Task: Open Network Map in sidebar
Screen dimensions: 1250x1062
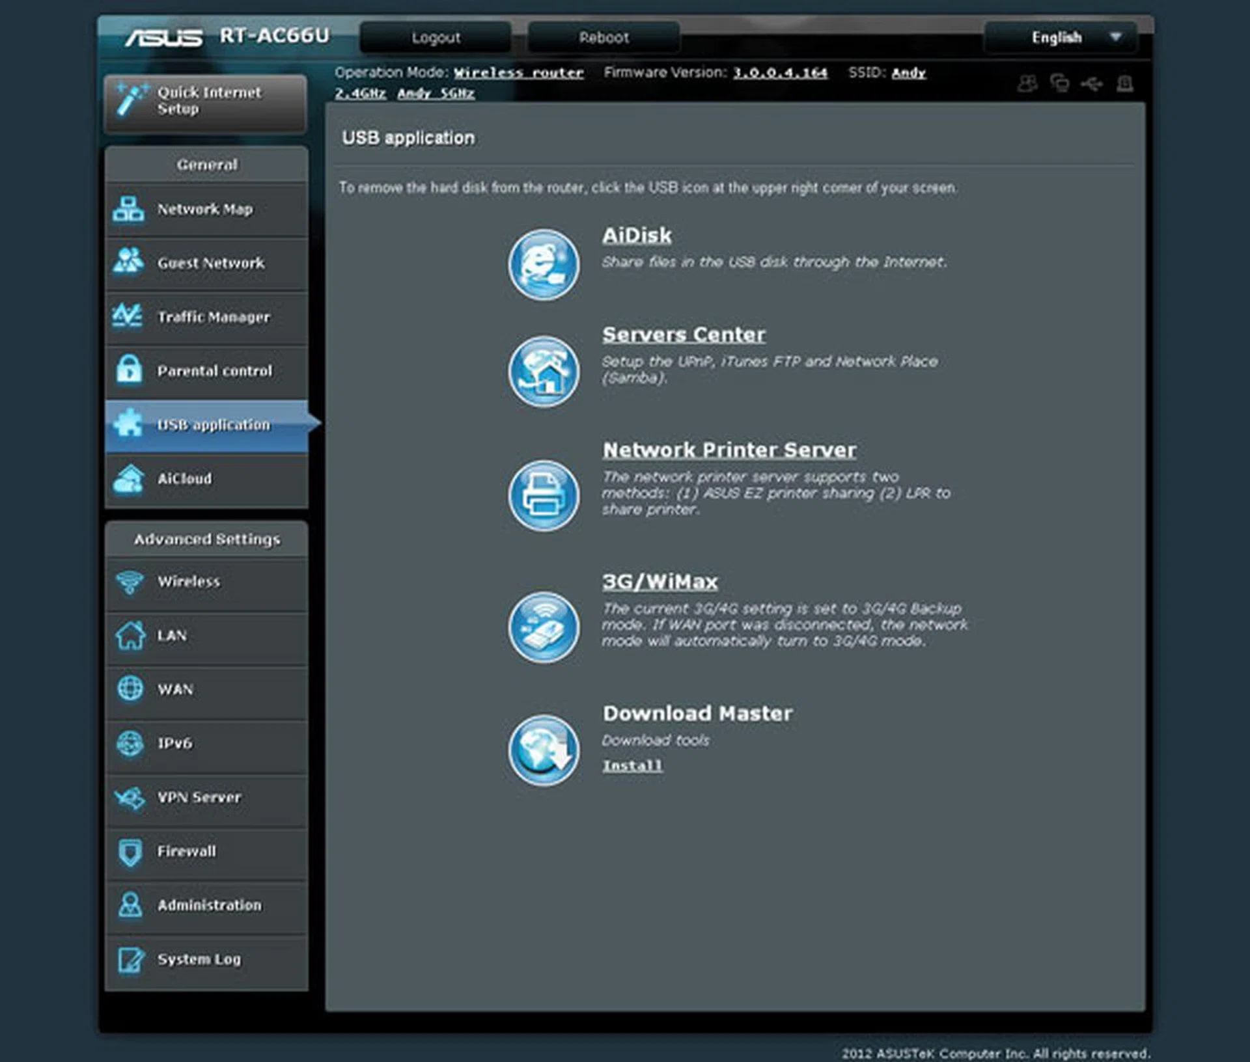Action: [206, 210]
